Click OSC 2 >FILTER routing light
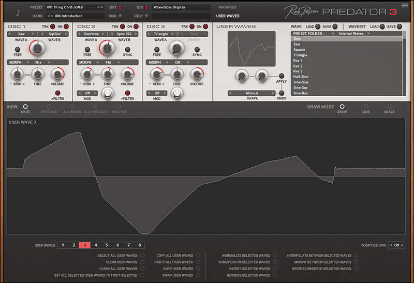 pos(127,93)
